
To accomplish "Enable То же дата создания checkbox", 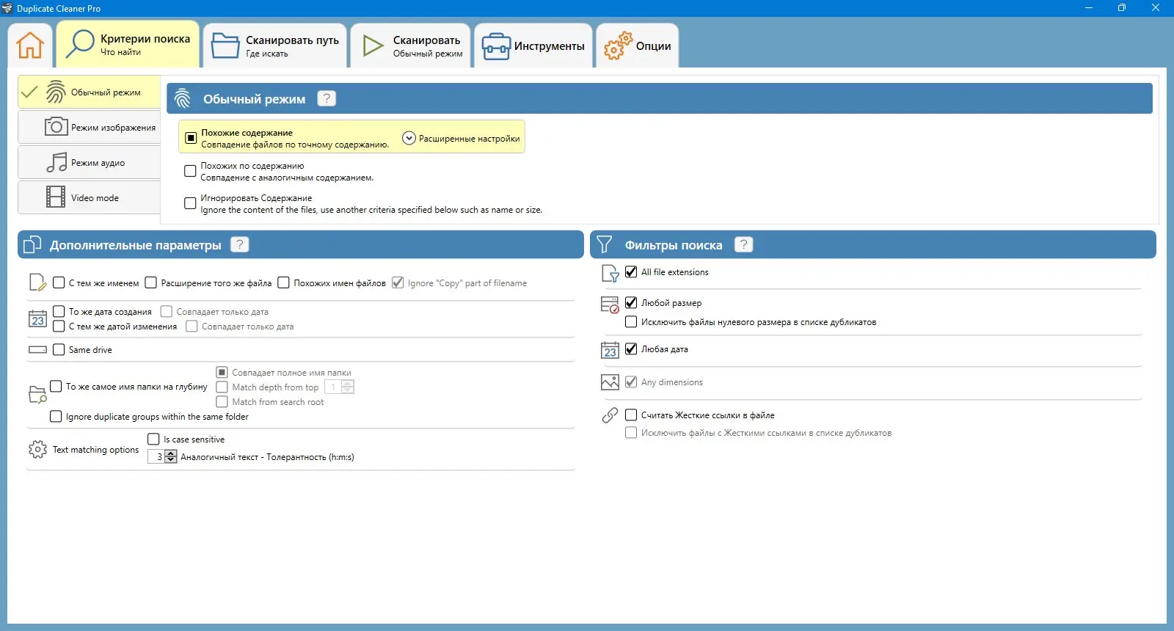I will click(59, 311).
